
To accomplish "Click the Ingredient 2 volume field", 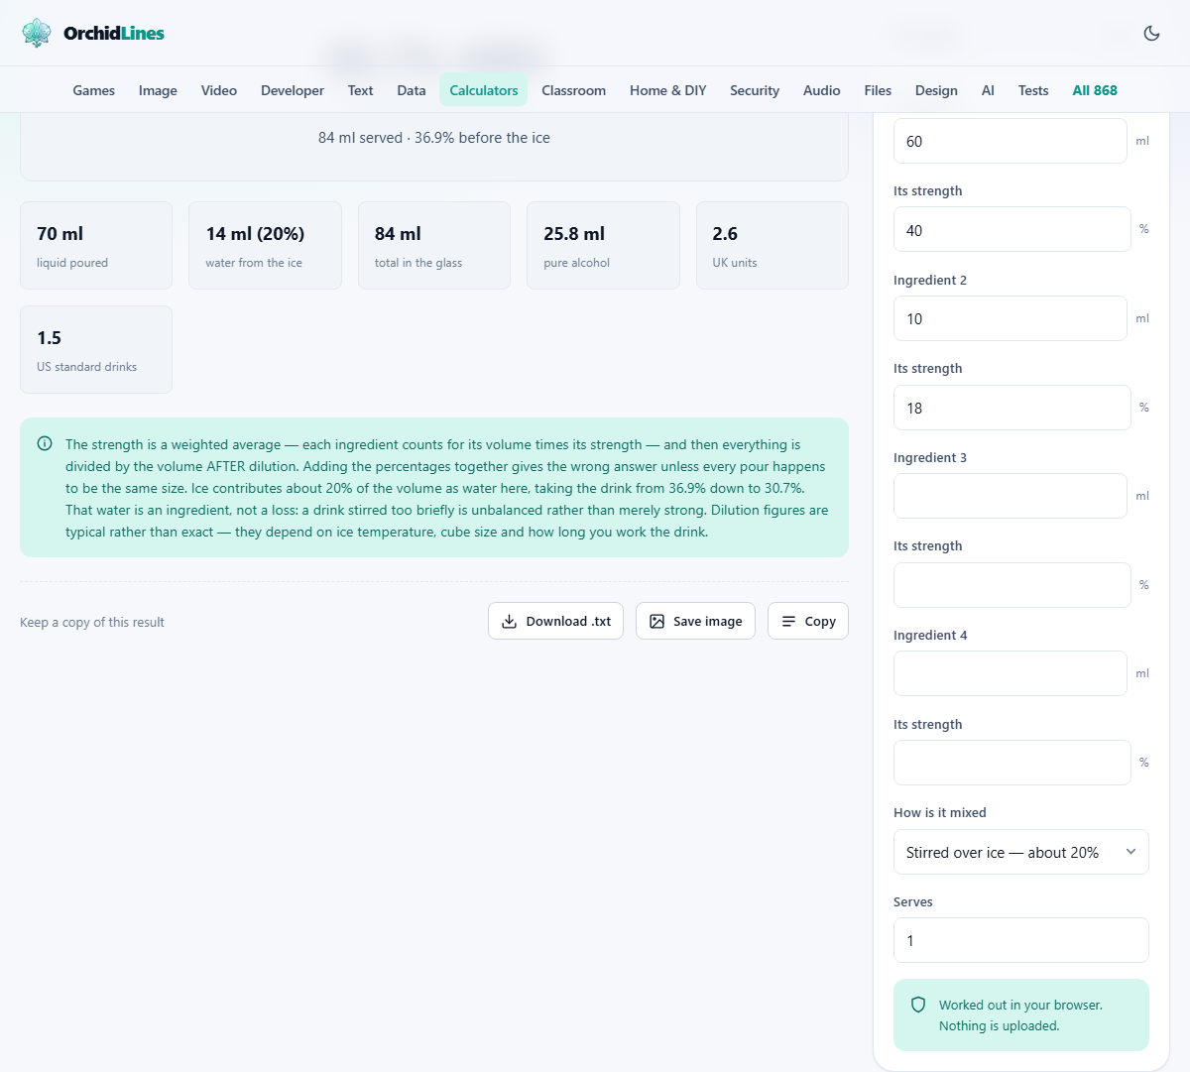I will click(x=1011, y=318).
